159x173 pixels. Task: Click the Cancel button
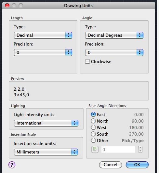[111, 165]
